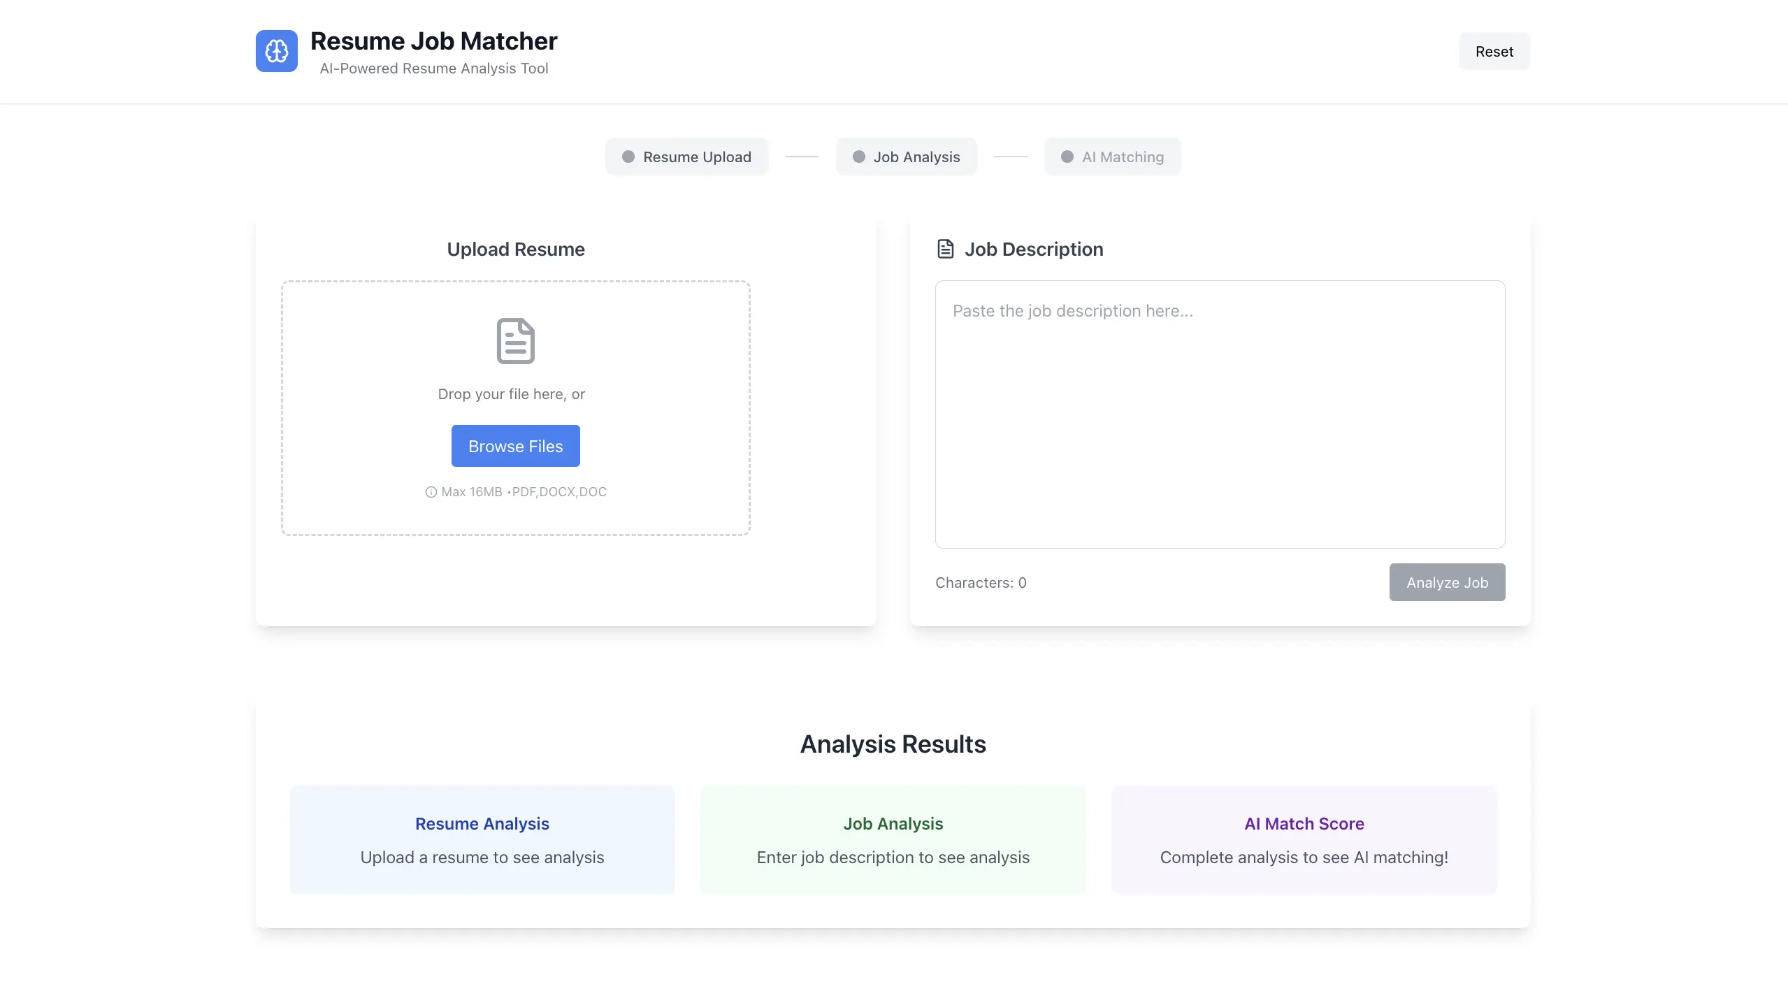The height and width of the screenshot is (998, 1788).
Task: Select the Resume Upload step
Action: coord(687,157)
